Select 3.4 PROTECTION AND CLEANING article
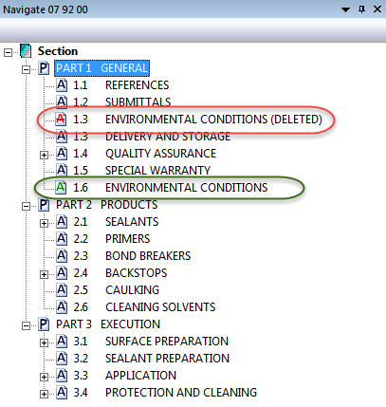This screenshot has height=407, width=386. tap(165, 393)
